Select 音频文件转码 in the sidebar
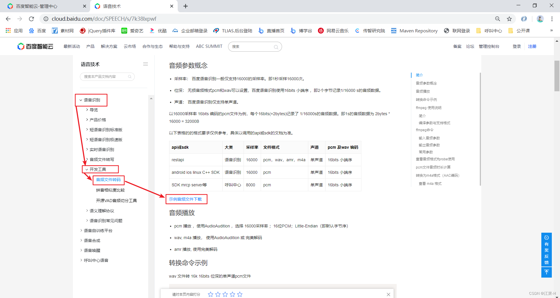The image size is (560, 298). 108,180
